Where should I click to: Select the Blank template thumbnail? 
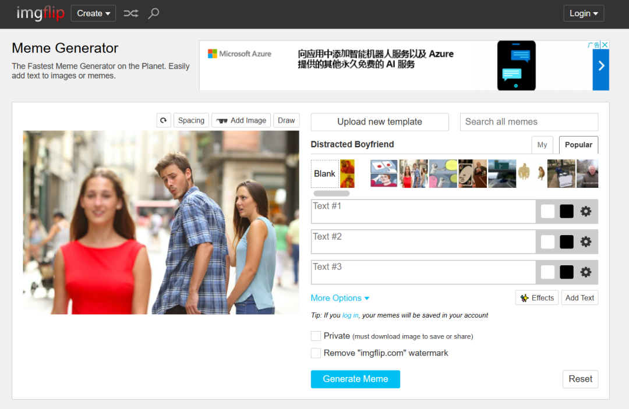click(324, 174)
